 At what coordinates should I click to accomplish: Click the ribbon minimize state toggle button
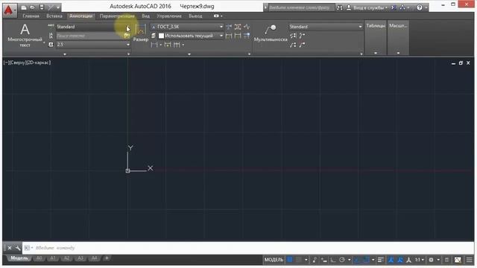[x=216, y=16]
